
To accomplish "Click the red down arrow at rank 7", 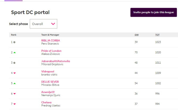I will 15,104.
